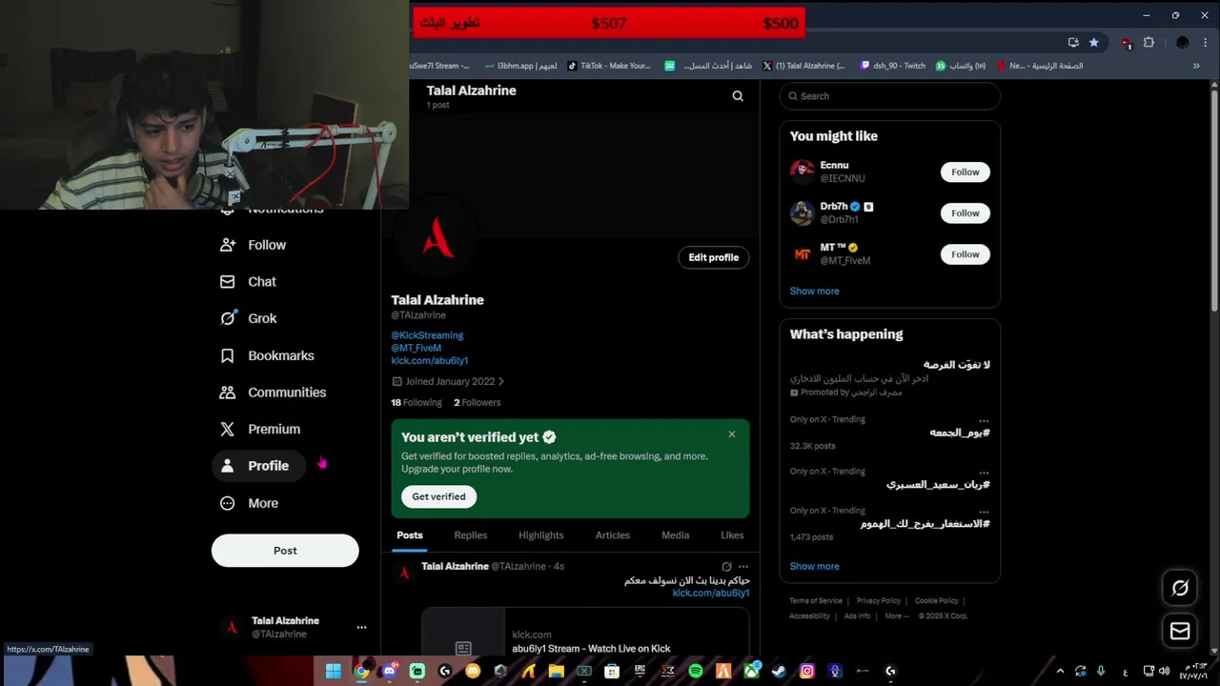Show hidden system tray icons
Image resolution: width=1220 pixels, height=686 pixels.
point(1060,671)
